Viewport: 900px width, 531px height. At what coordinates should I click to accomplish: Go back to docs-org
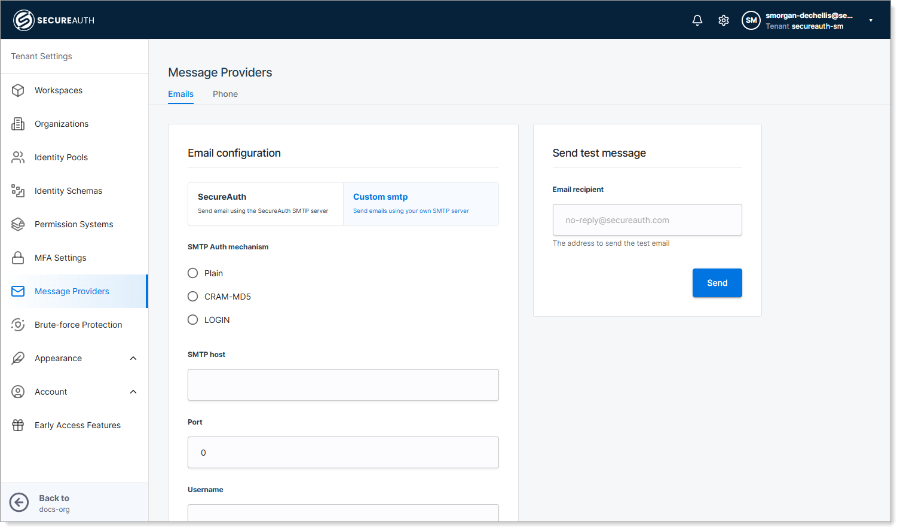(74, 503)
